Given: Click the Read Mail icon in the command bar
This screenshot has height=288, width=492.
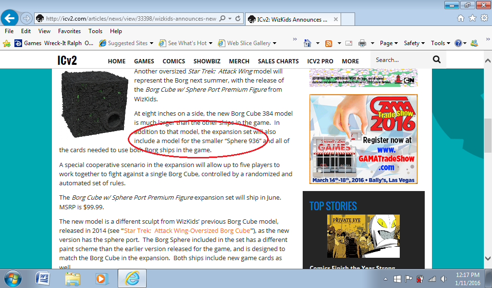Looking at the screenshot, I should pyautogui.click(x=349, y=43).
